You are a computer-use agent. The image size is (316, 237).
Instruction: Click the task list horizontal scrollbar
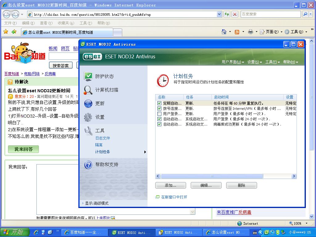[x=212, y=176]
